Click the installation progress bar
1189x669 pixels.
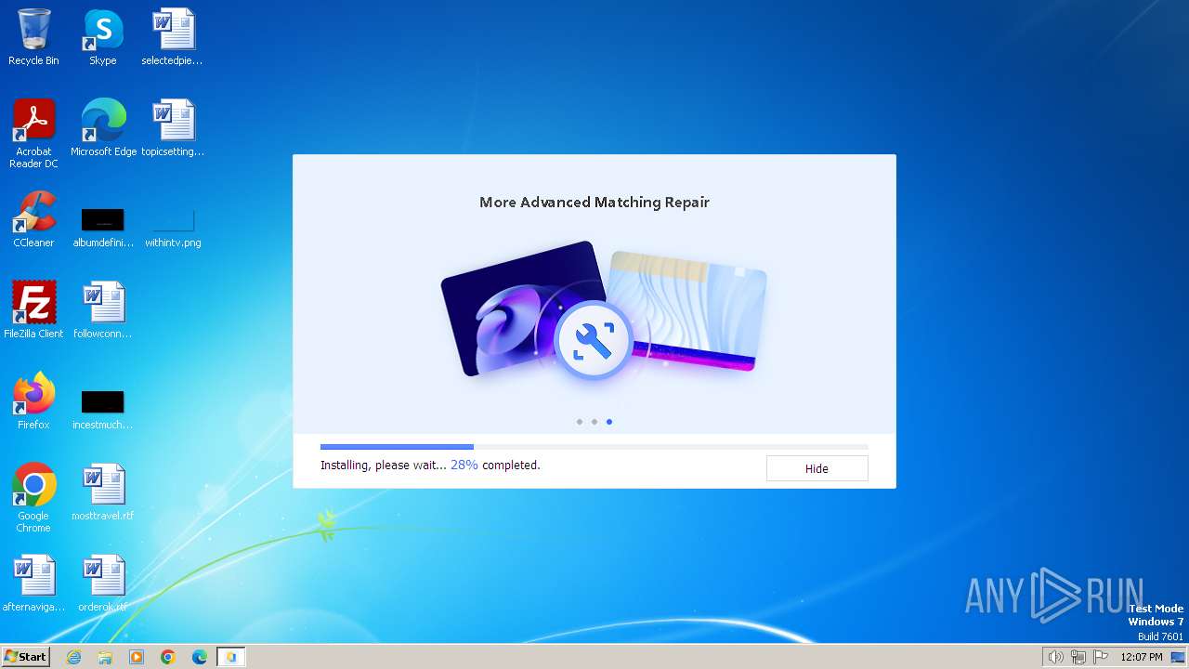click(x=594, y=447)
